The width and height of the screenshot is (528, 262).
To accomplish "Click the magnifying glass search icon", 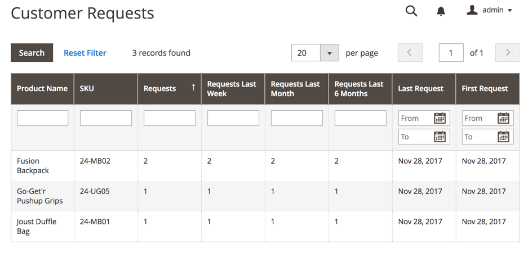I will pyautogui.click(x=411, y=11).
